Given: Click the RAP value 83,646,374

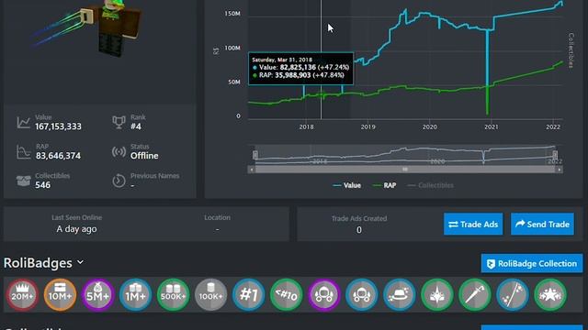Looking at the screenshot, I should pyautogui.click(x=58, y=156).
